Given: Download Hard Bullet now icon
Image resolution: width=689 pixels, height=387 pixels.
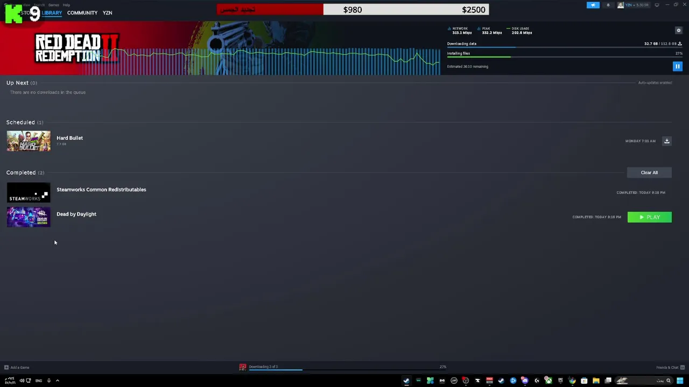Looking at the screenshot, I should click(666, 141).
